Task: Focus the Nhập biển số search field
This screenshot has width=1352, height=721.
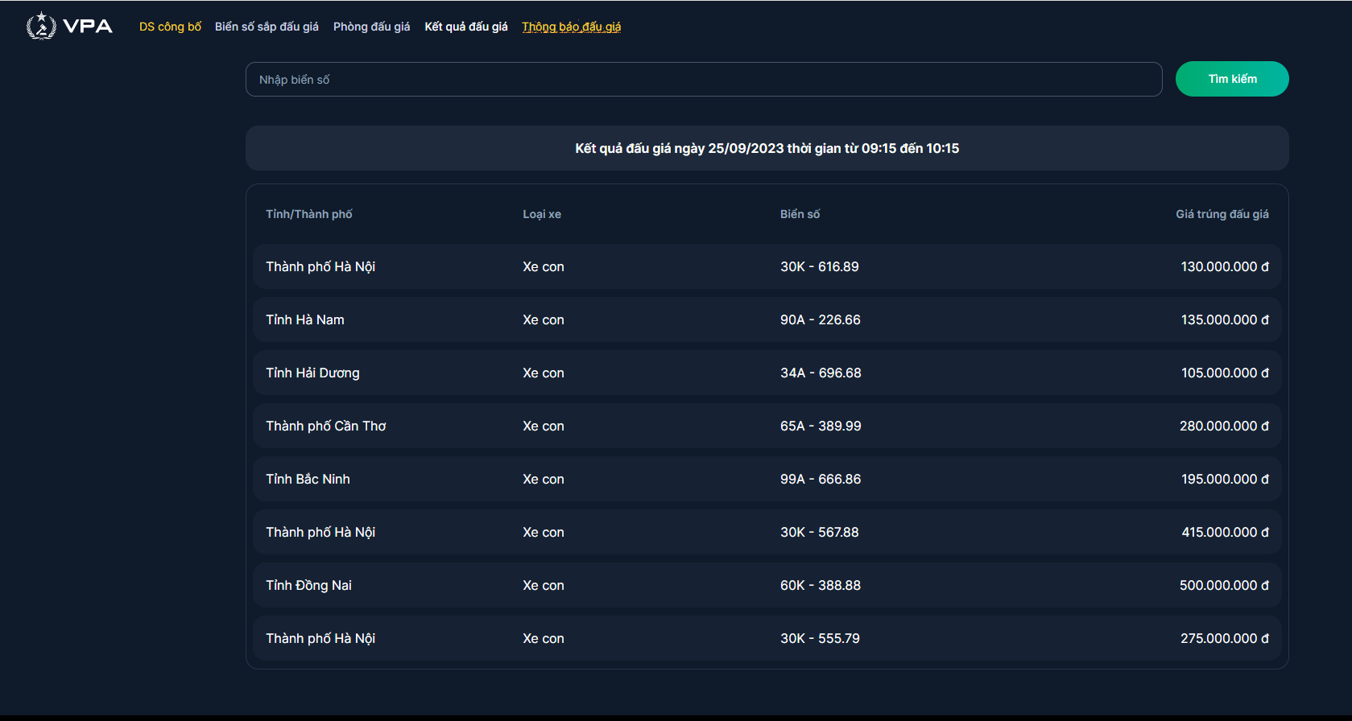Action: 704,80
